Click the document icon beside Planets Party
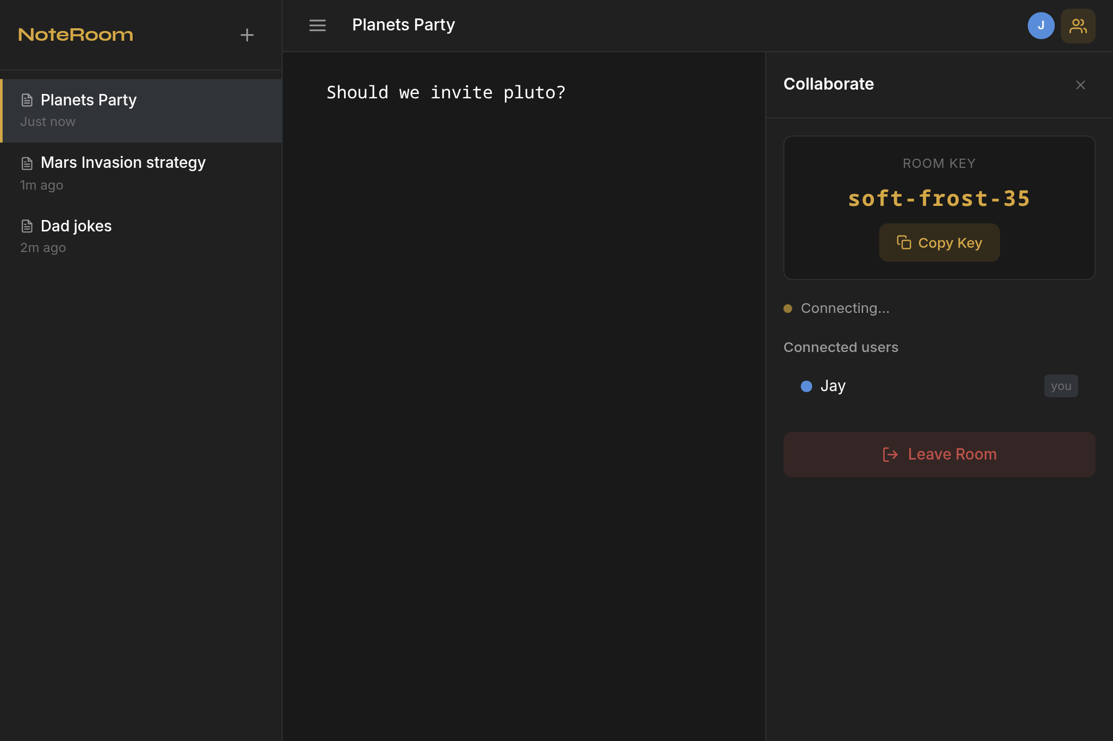Screen dimensions: 1113x741 [x=27, y=100]
